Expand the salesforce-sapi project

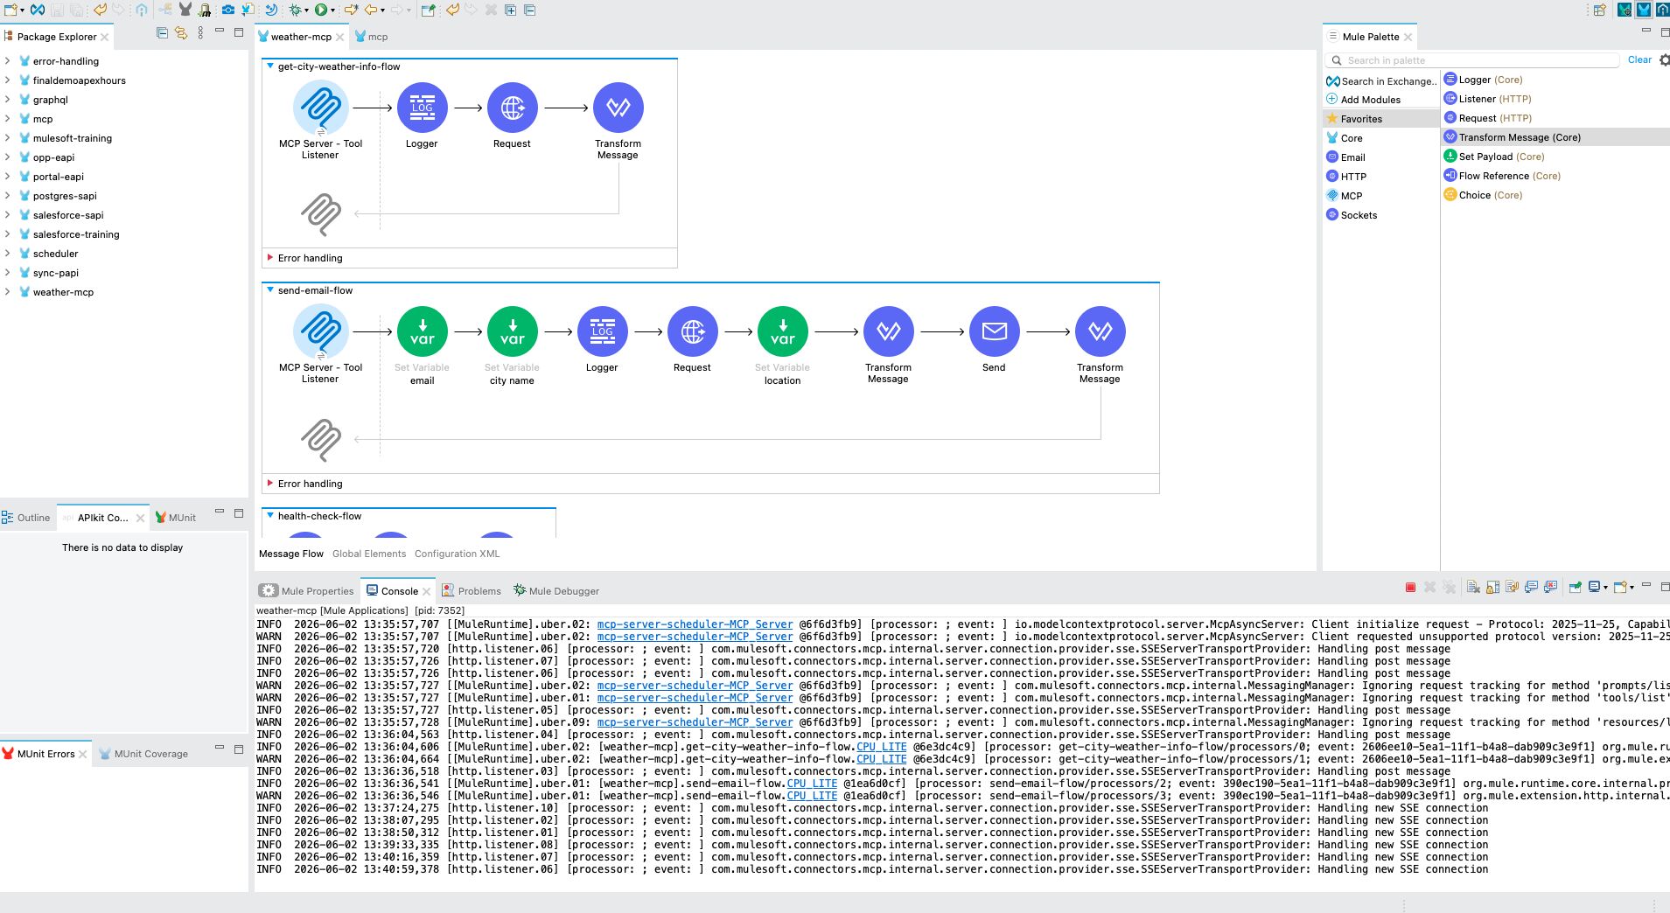[x=7, y=215]
